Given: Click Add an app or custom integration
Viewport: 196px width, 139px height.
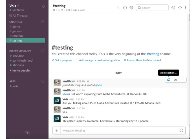Looking at the screenshot, I should click(98, 60).
